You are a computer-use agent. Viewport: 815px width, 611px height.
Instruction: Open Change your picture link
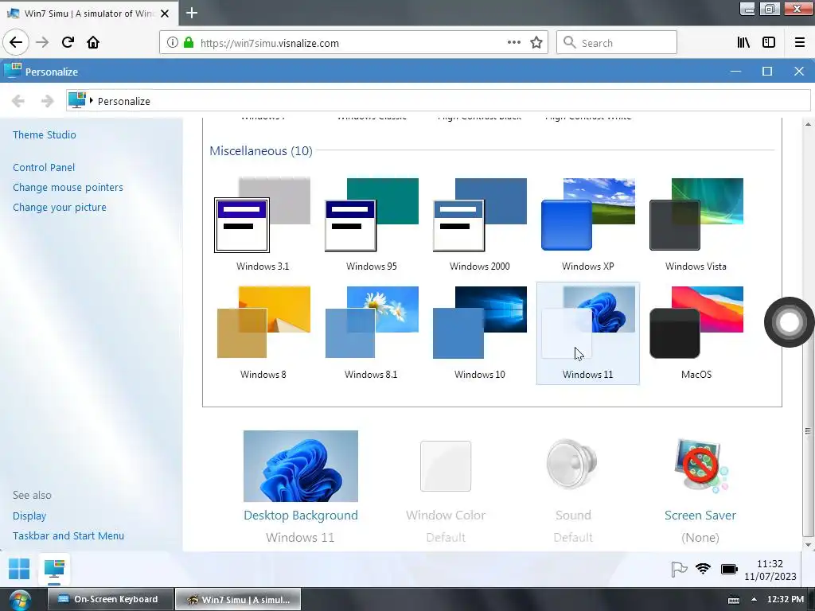[x=59, y=207]
